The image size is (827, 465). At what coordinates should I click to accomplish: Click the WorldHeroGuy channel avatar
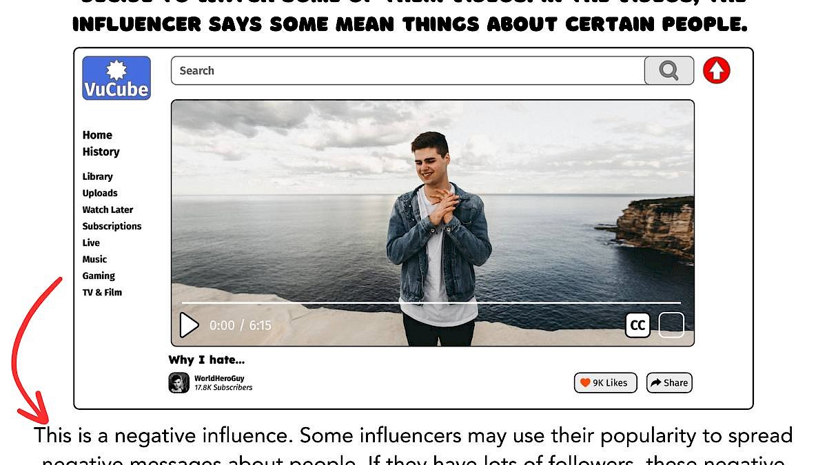click(179, 382)
